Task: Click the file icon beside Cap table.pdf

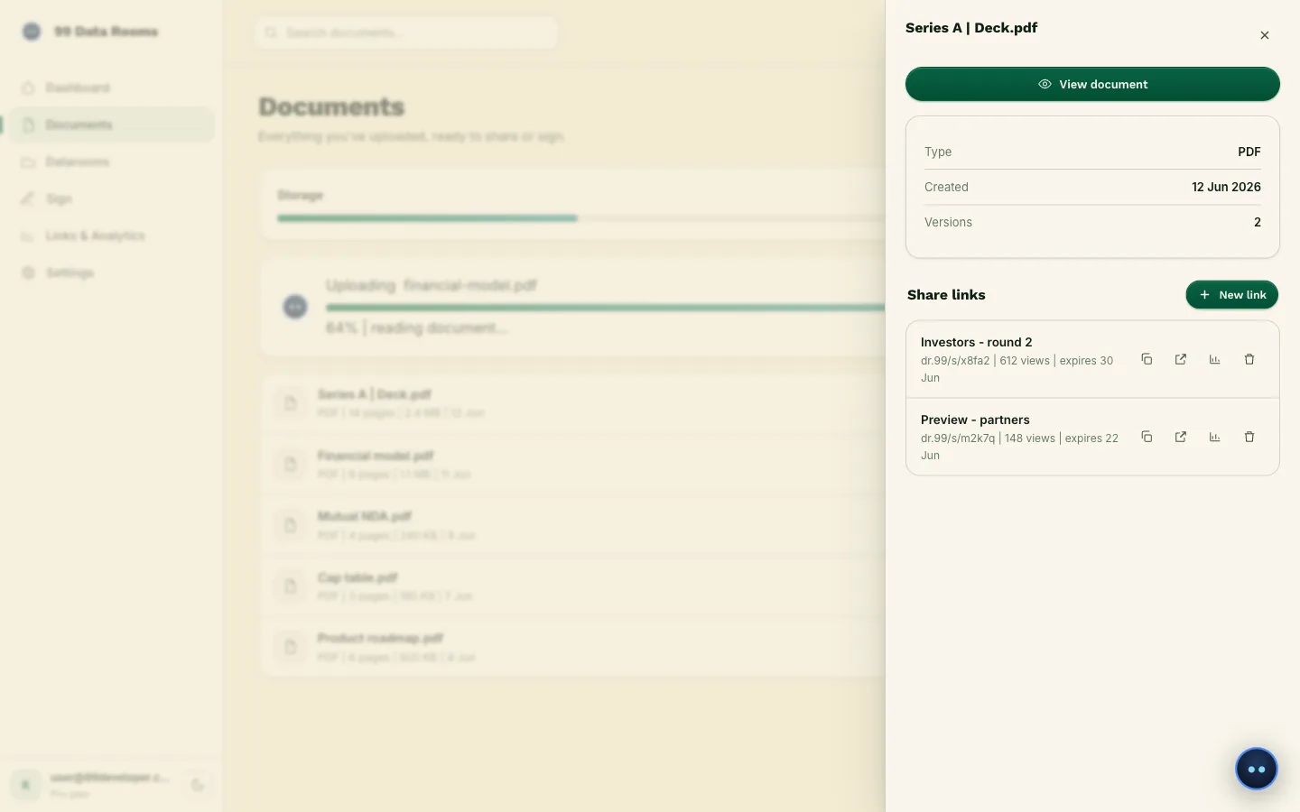Action: pyautogui.click(x=291, y=586)
